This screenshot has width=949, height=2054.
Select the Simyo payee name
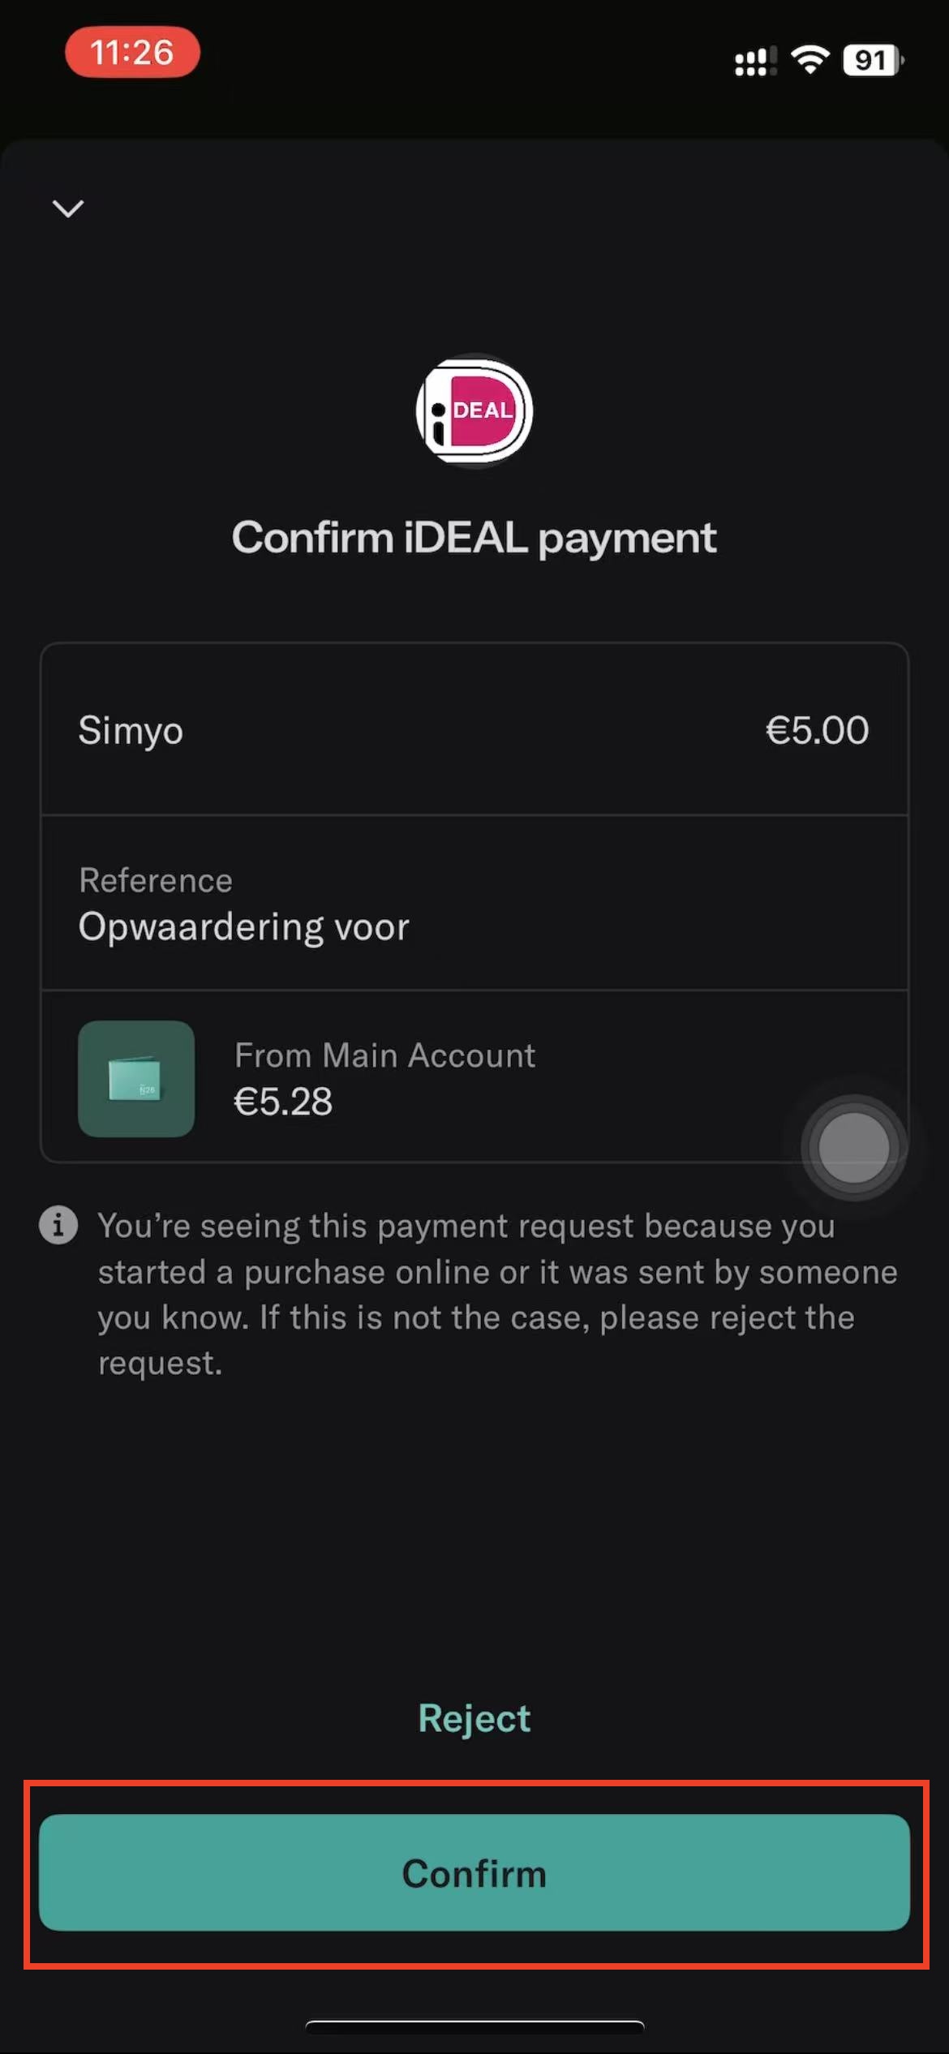coord(131,730)
